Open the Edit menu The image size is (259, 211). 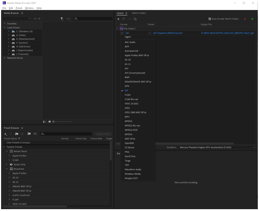point(11,8)
